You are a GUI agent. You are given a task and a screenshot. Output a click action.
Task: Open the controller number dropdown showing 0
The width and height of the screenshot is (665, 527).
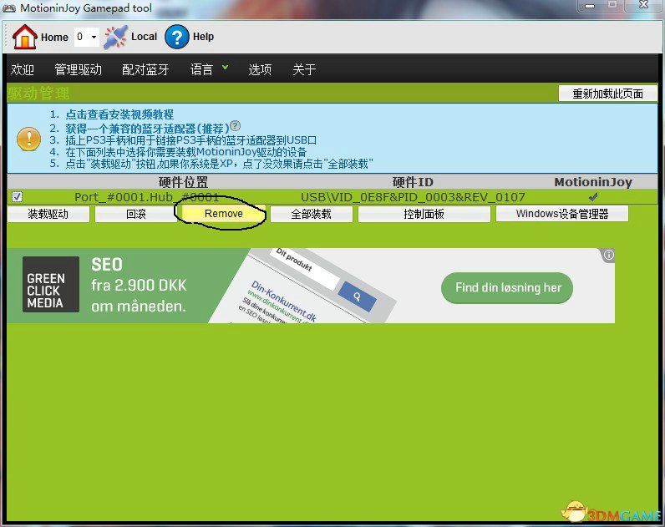click(x=87, y=37)
